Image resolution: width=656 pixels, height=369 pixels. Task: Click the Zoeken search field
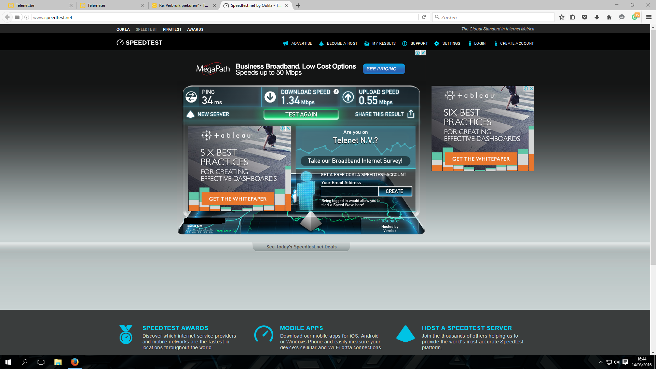(493, 17)
